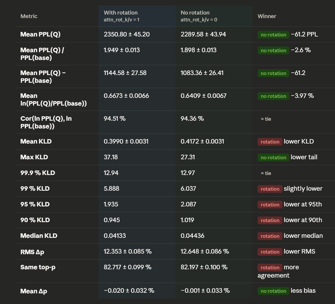Click value '12.97'
Viewport: 335px width, 304px height.
[x=188, y=173]
